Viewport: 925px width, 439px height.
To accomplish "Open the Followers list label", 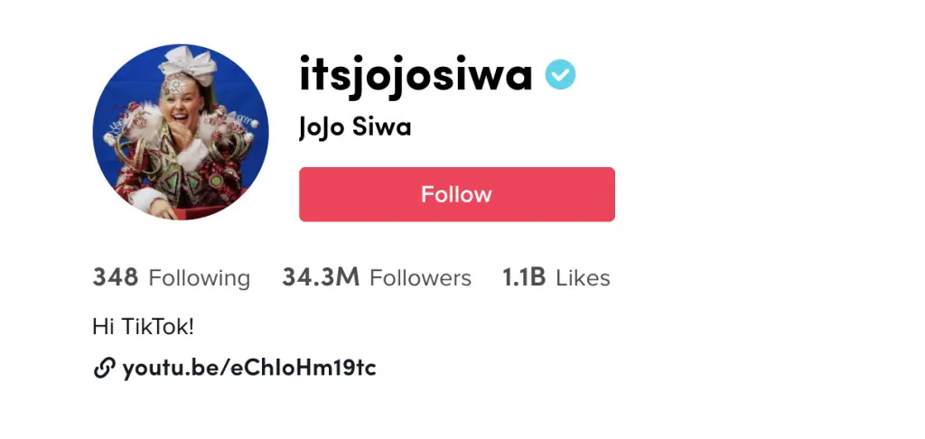I will (420, 278).
